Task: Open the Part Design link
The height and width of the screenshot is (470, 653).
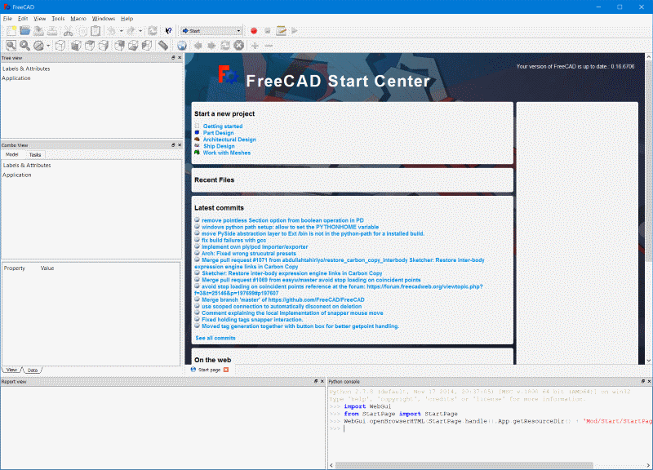Action: [218, 133]
